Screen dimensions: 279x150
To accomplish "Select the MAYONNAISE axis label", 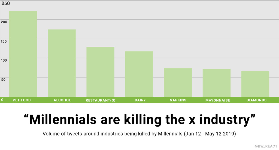I will (x=218, y=100).
